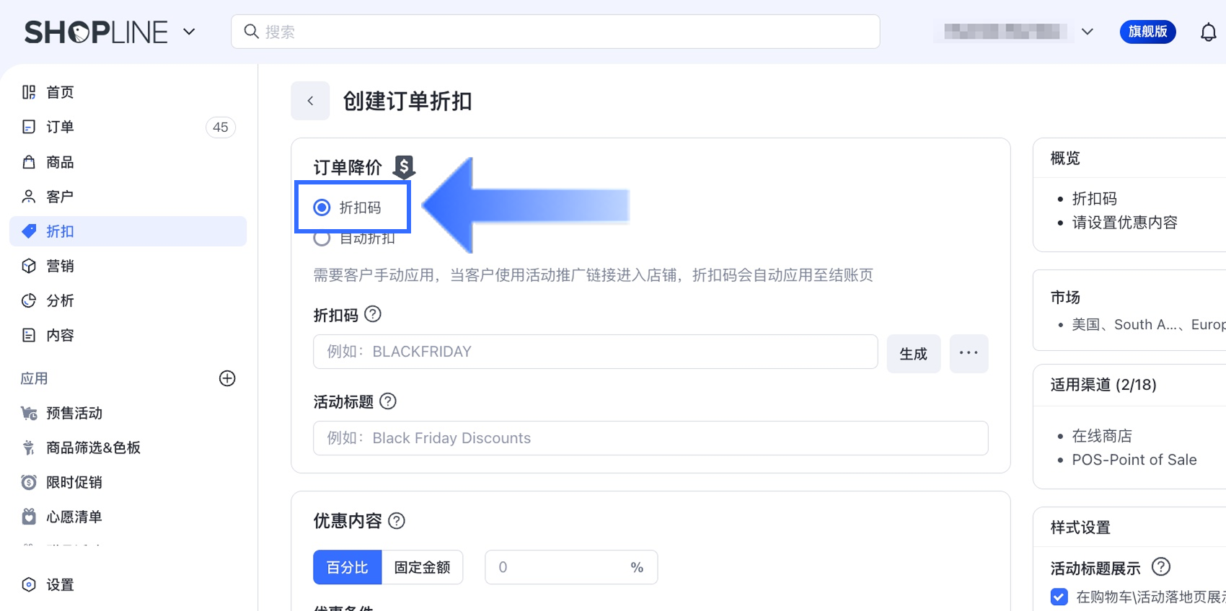This screenshot has width=1226, height=611.
Task: Switch discount type to 固定金额
Action: pyautogui.click(x=422, y=567)
